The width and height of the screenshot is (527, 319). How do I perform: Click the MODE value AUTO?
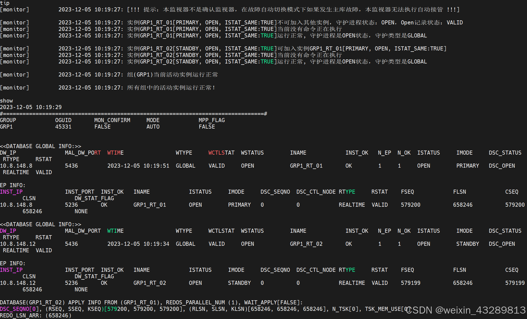153,127
